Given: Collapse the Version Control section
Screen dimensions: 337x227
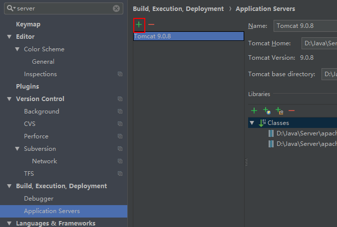Looking at the screenshot, I should 9,99.
